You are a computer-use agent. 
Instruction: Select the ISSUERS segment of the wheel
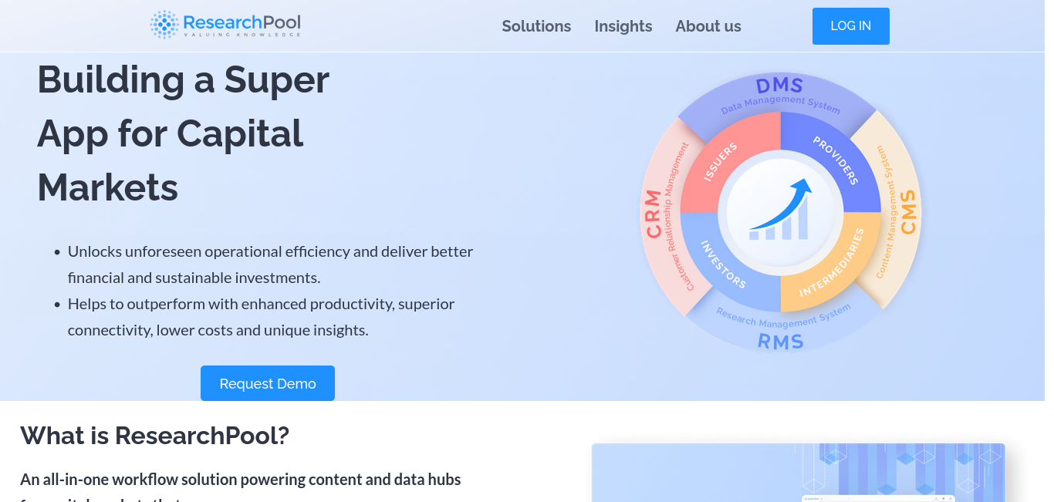click(721, 163)
